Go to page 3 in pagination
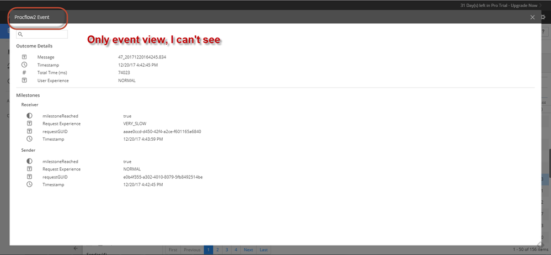Viewport: 551px width, 255px height. 227,249
